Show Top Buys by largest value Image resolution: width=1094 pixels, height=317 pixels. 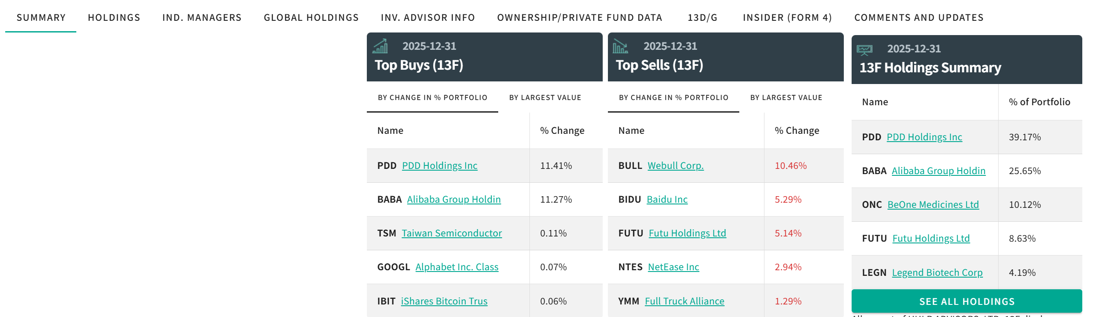pyautogui.click(x=545, y=98)
